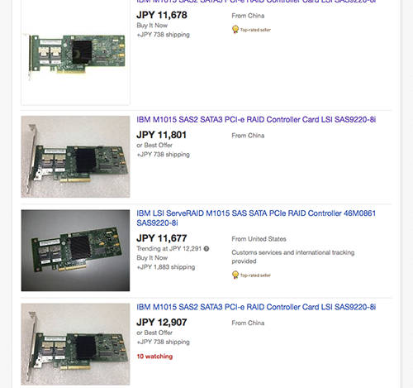
Task: Click the JPY 12,907 price
Action: point(162,323)
